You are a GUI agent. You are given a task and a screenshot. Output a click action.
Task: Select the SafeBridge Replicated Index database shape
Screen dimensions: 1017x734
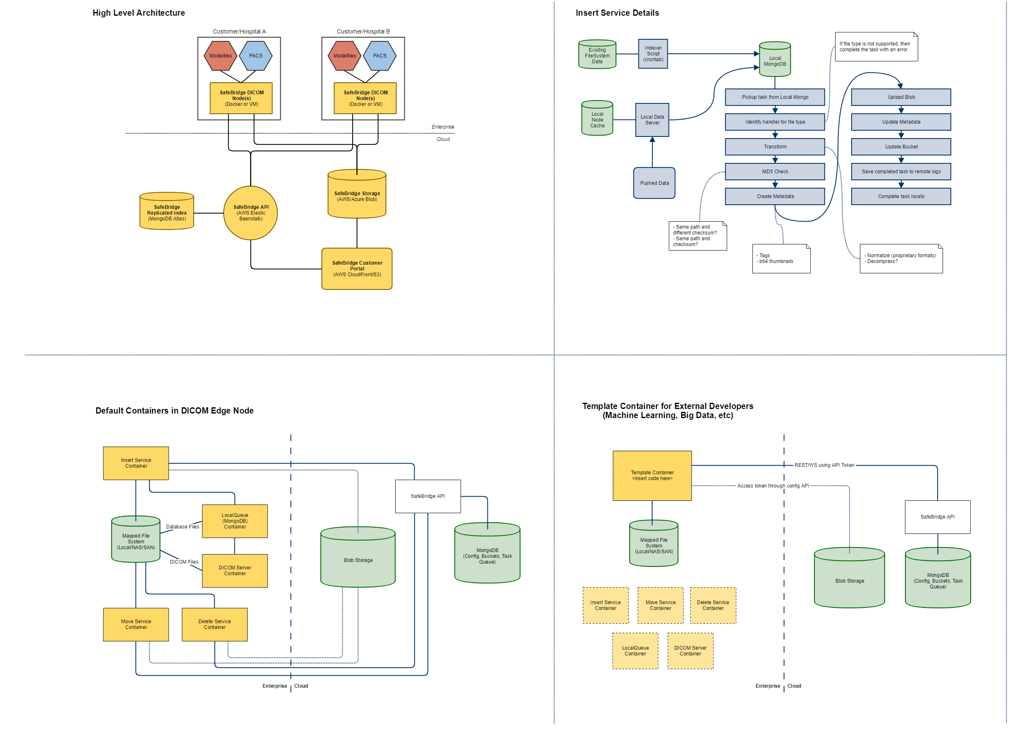tap(167, 213)
